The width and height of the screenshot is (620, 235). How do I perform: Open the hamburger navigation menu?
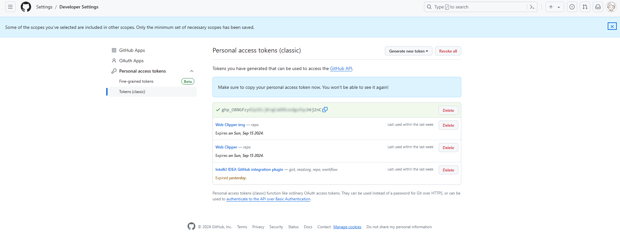point(10,7)
